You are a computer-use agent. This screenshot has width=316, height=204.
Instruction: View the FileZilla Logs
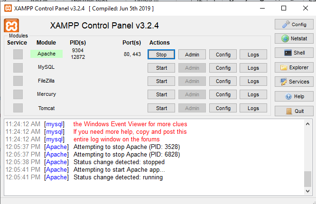tap(253, 81)
